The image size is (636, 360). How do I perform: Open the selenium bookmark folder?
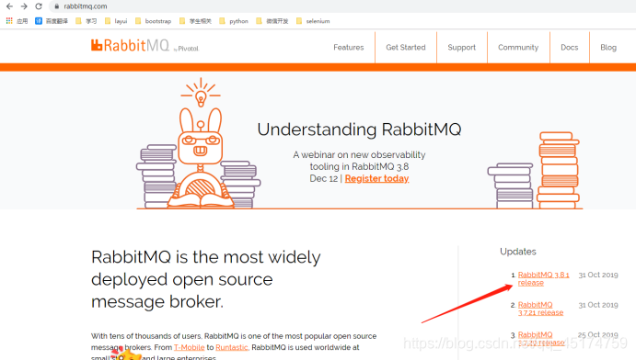313,21
